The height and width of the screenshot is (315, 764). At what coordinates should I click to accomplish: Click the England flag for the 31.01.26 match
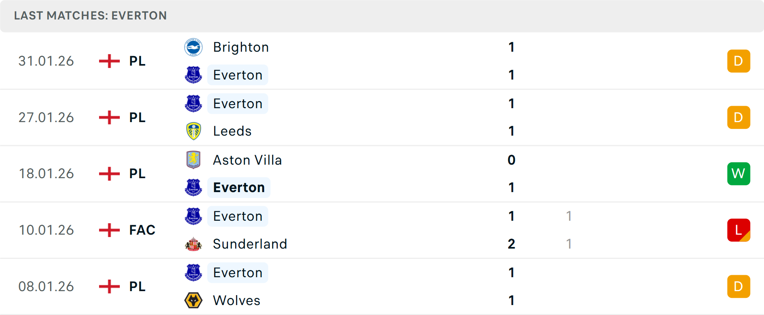(109, 61)
